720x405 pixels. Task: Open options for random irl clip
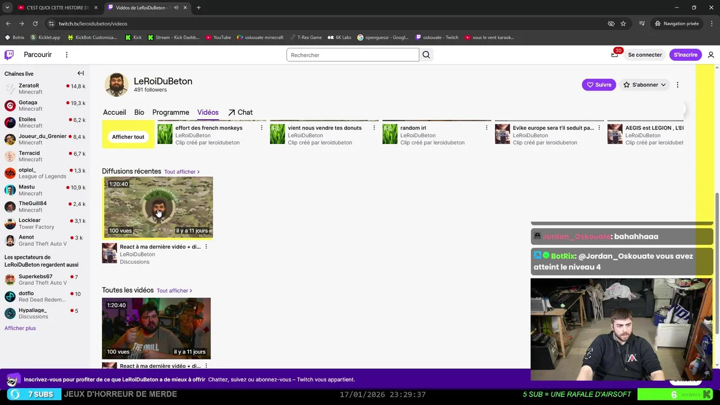tap(487, 128)
